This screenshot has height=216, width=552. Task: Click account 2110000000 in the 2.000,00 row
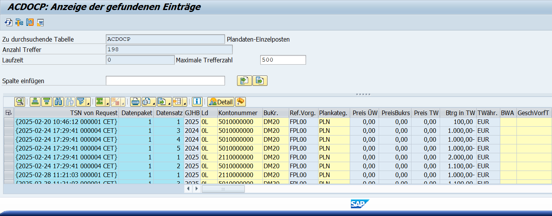point(239,157)
